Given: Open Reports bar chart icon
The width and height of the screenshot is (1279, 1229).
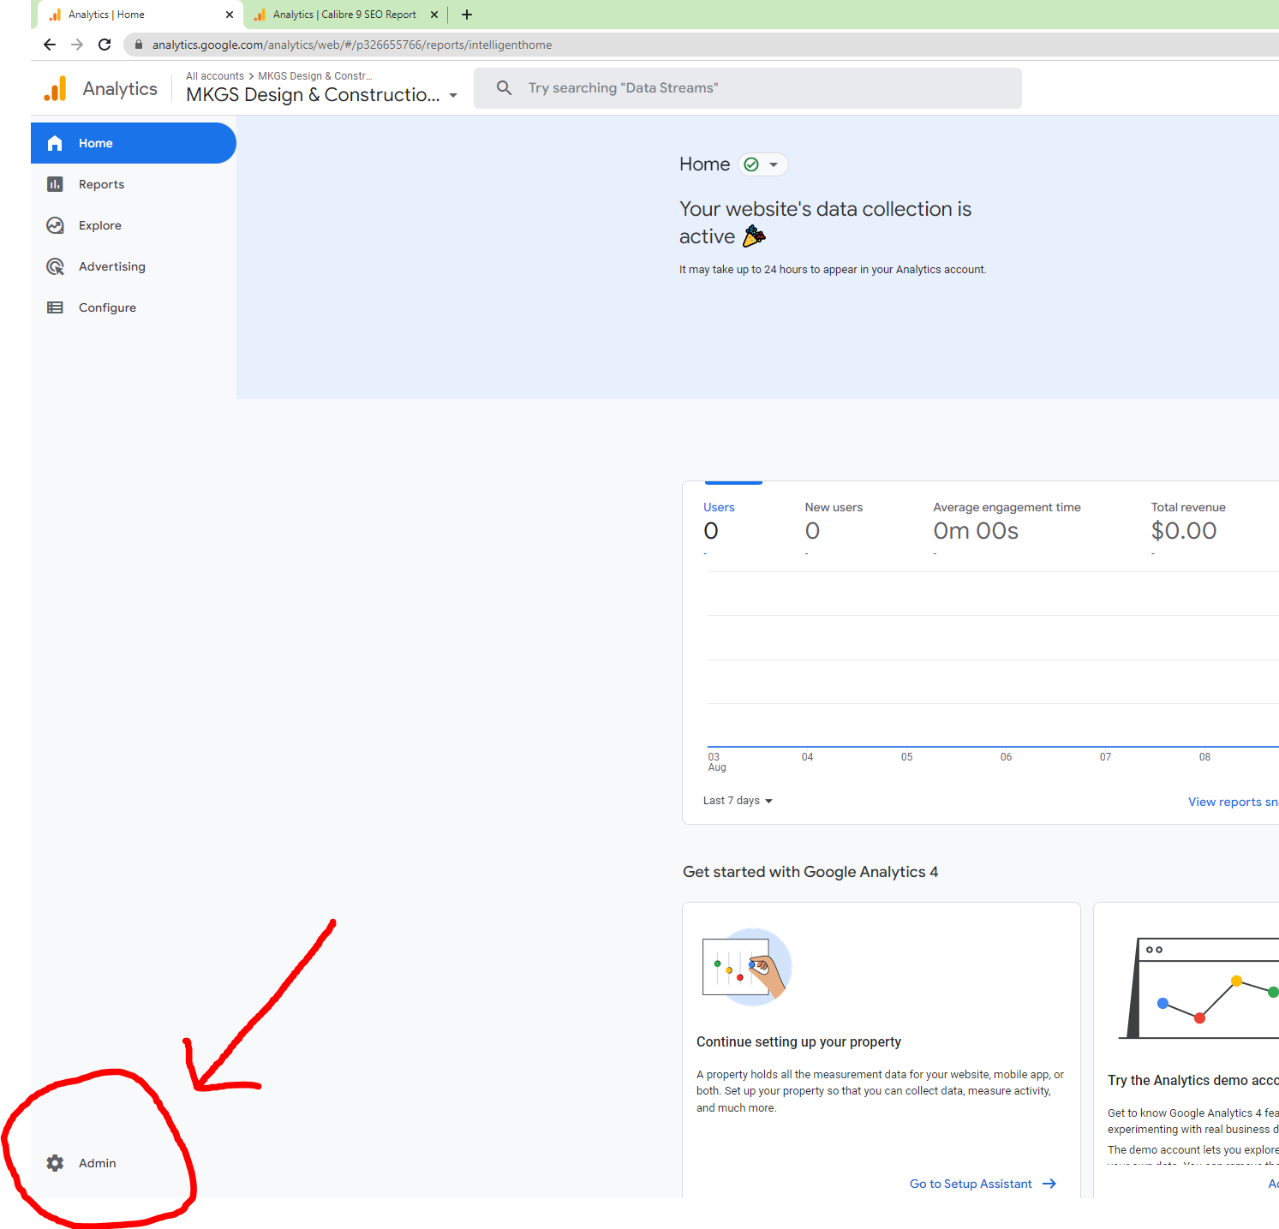Looking at the screenshot, I should [x=55, y=184].
